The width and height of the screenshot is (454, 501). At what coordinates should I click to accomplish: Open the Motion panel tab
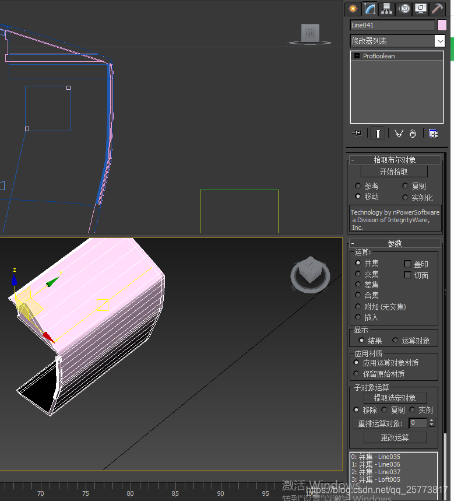point(404,8)
